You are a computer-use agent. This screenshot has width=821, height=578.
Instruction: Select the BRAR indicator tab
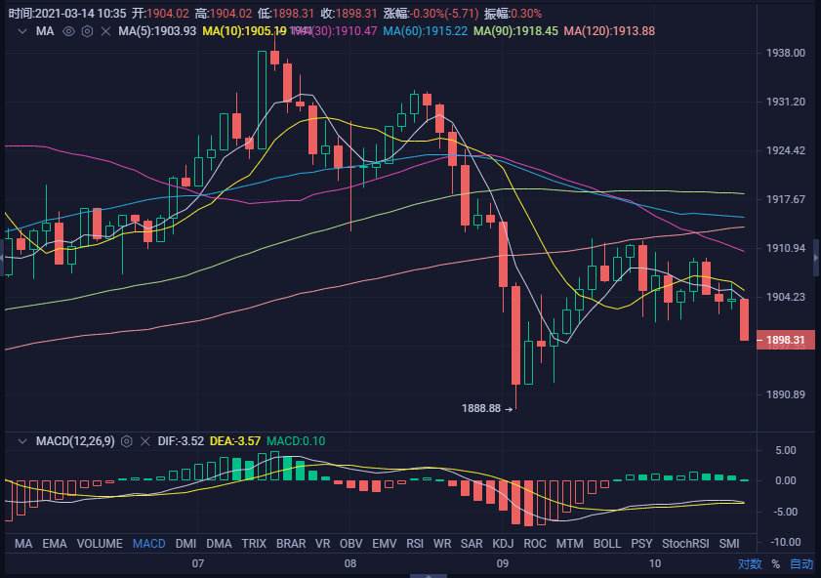pos(291,544)
